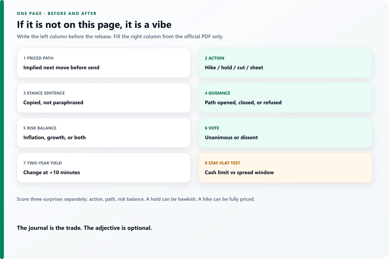
Task: Click the subtitle about the official PDF
Action: point(120,36)
